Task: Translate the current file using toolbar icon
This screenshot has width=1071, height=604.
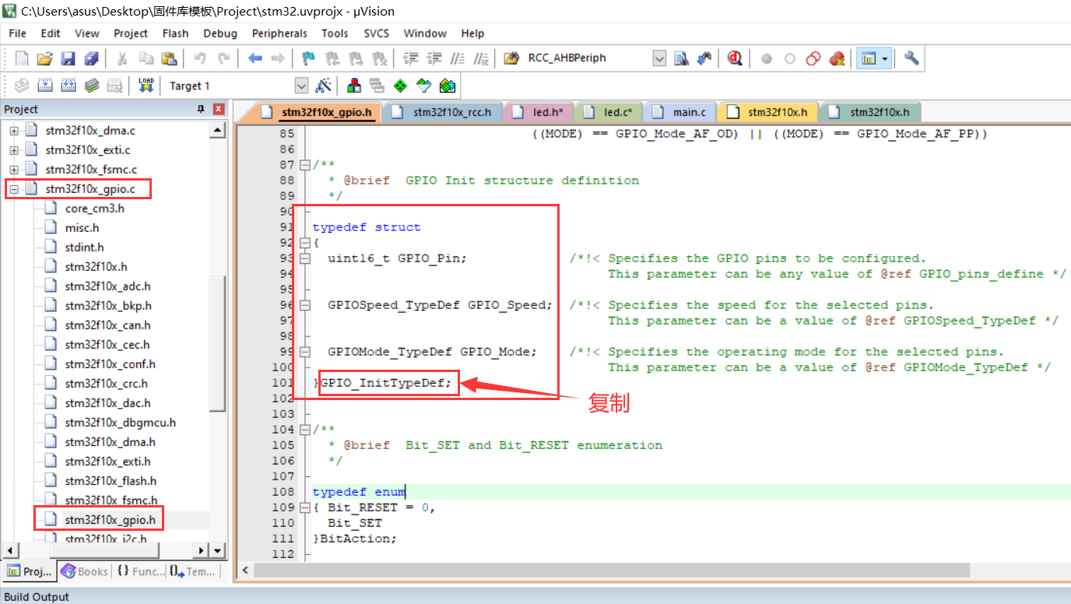Action: [x=22, y=86]
